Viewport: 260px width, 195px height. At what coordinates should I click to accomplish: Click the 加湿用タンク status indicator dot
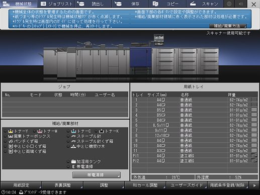coord(68,161)
